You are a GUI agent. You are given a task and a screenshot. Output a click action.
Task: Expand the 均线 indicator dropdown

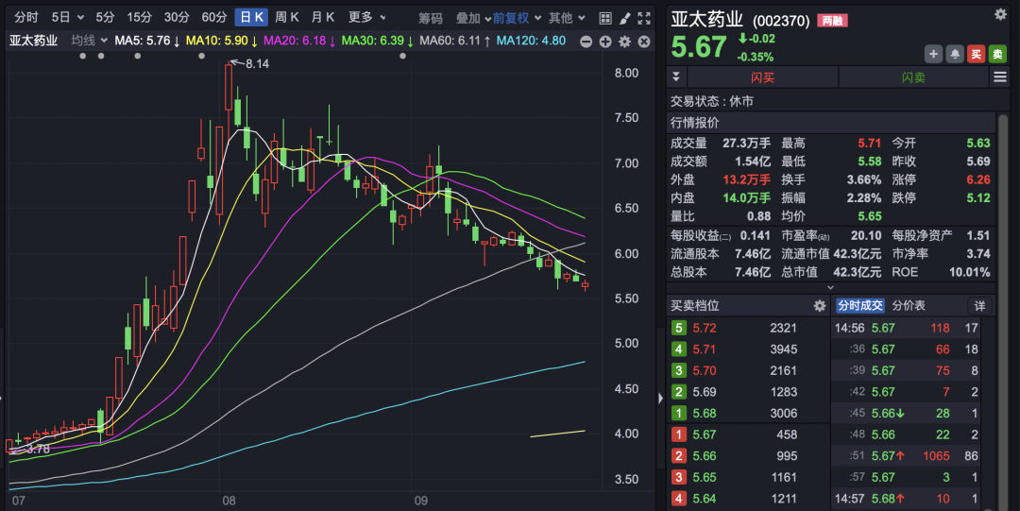click(89, 41)
